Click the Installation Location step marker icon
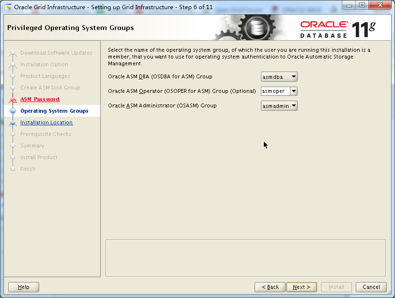The height and width of the screenshot is (298, 395). [13, 123]
